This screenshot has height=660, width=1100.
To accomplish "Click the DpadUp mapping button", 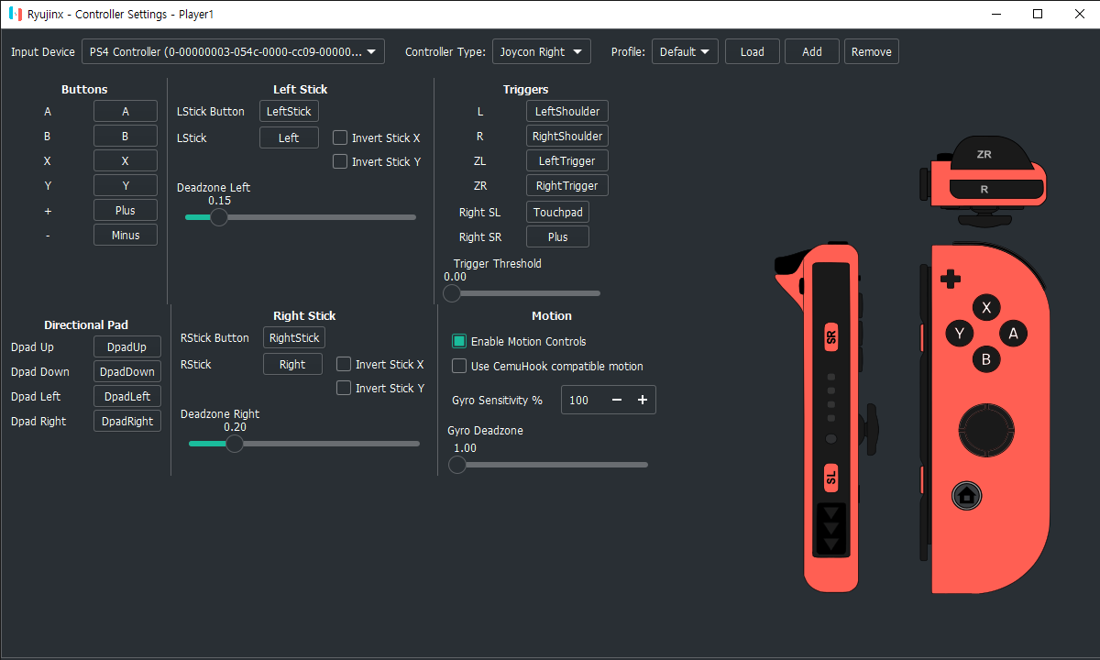I will tap(126, 346).
